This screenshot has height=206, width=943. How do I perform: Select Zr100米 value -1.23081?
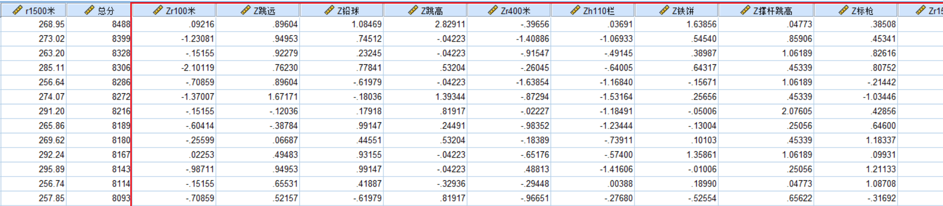(174, 39)
